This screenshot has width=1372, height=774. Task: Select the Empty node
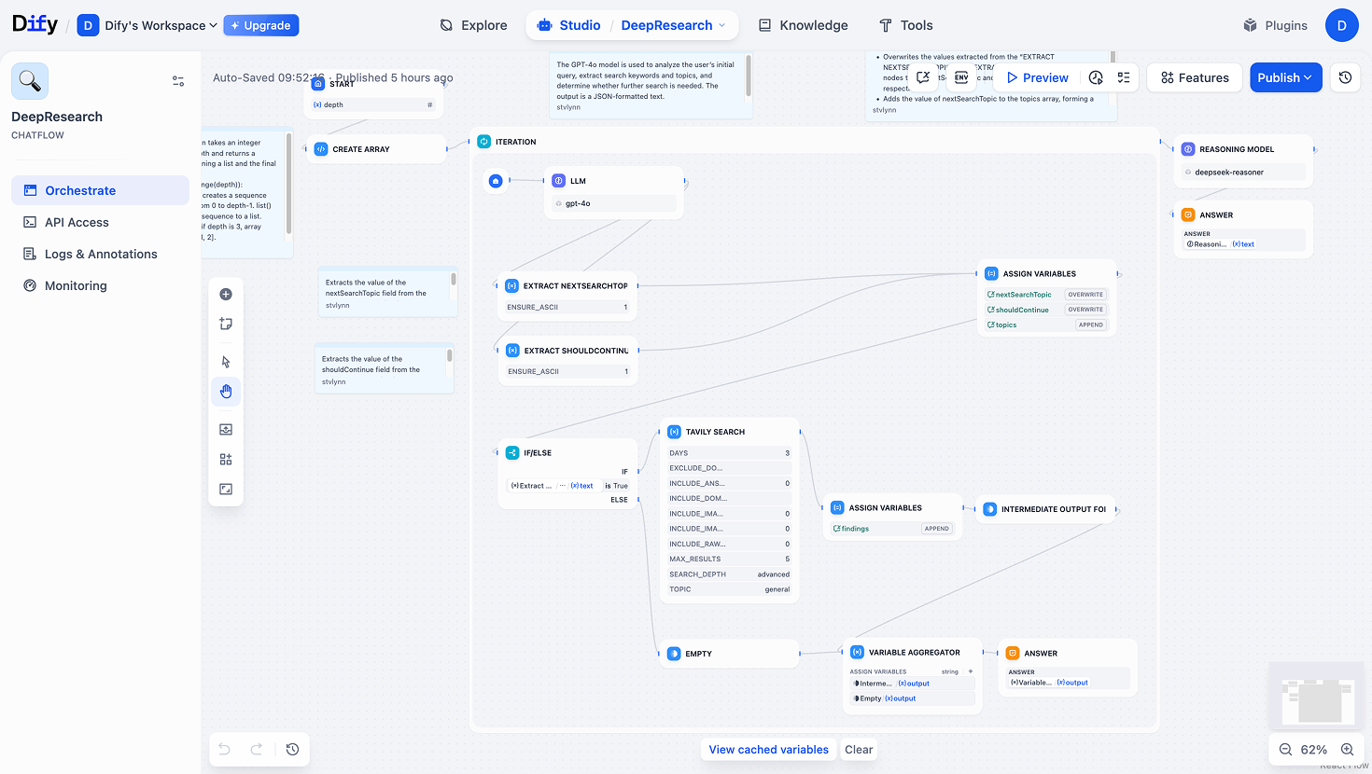pos(730,654)
